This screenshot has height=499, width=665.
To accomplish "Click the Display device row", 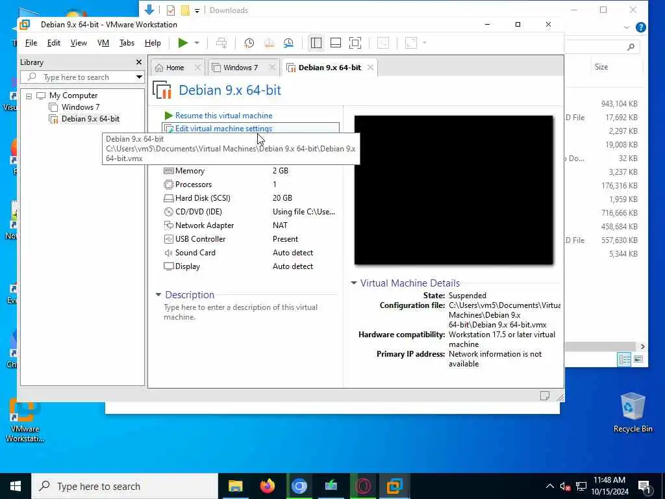I will (x=250, y=266).
